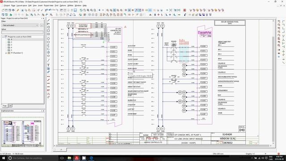Select the Rectangle drawing tool
286x161 pixels.
pyautogui.click(x=48, y=30)
